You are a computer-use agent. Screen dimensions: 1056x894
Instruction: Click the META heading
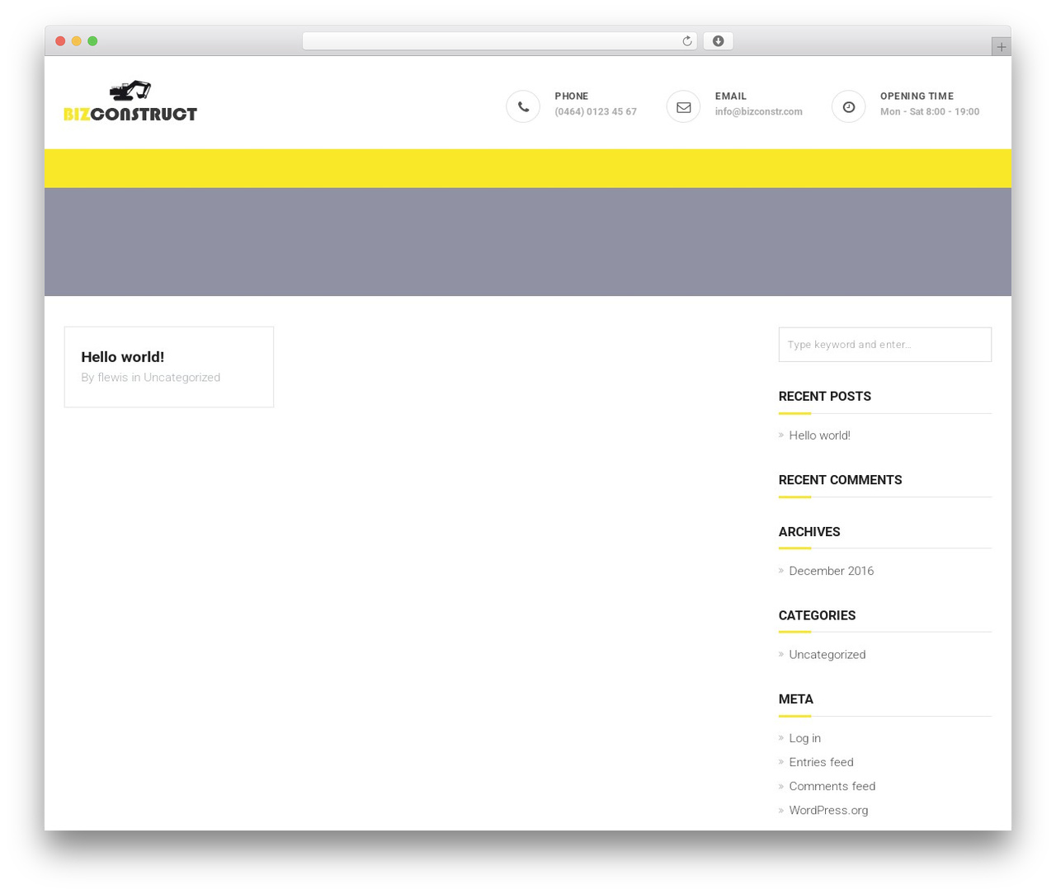[x=796, y=699]
